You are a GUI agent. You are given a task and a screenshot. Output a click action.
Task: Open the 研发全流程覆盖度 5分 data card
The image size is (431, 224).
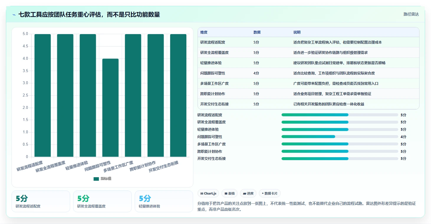tap(102, 201)
